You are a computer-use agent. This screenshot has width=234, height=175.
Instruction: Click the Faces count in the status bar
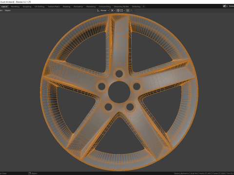click(218, 174)
